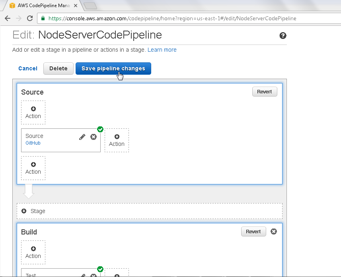Edit the Source GitHub action with pencil icon
The height and width of the screenshot is (277, 341).
(x=82, y=137)
